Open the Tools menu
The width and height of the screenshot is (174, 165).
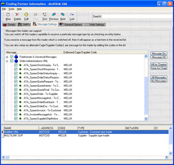coord(11,9)
